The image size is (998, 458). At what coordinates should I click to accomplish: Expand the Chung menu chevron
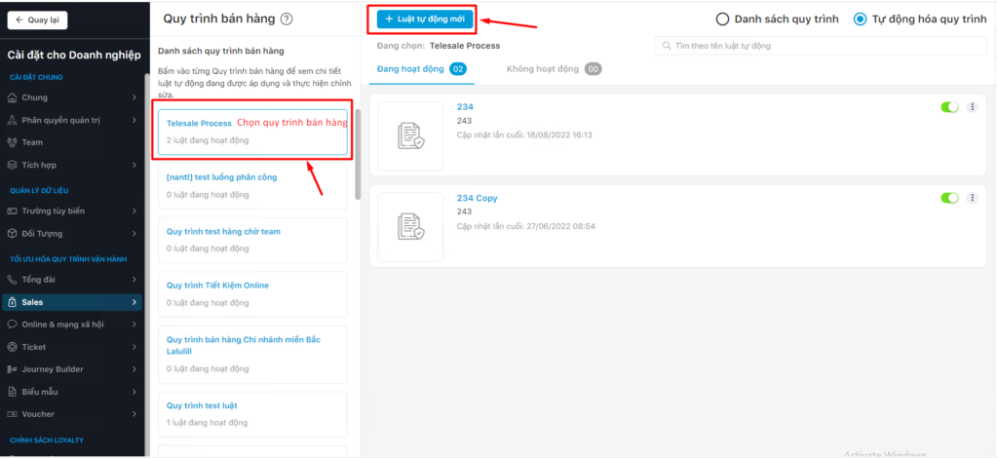pos(134,97)
